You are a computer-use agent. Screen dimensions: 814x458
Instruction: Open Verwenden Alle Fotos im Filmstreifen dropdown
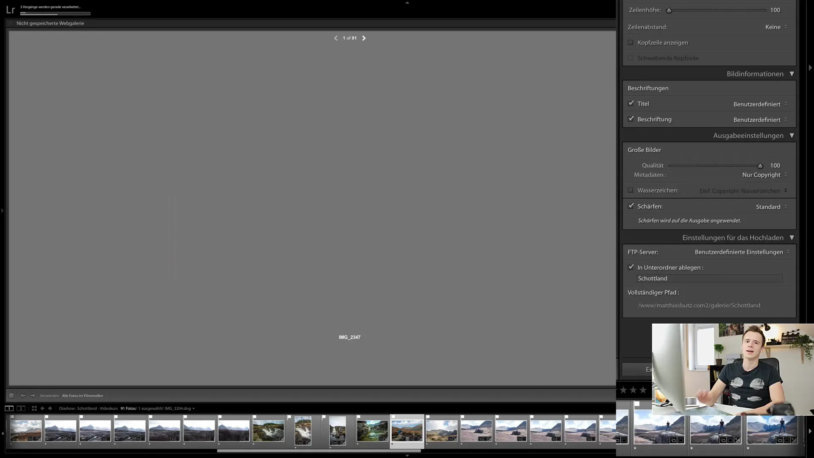click(x=85, y=396)
